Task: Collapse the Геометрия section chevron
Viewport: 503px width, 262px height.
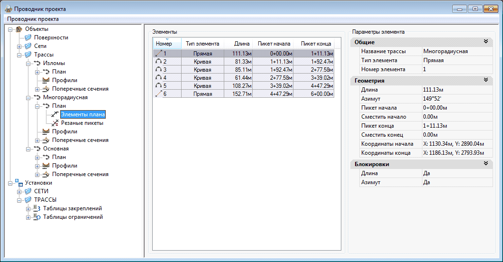Action: click(x=485, y=81)
